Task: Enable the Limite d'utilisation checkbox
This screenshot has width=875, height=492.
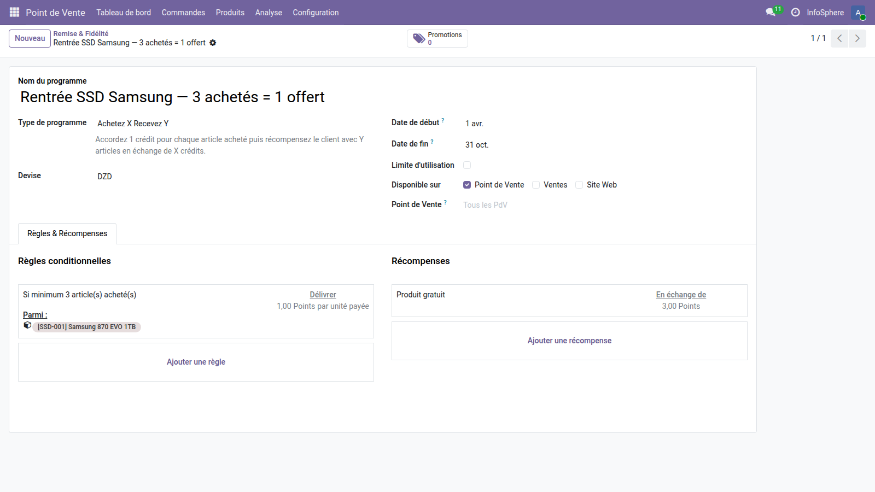Action: tap(467, 165)
